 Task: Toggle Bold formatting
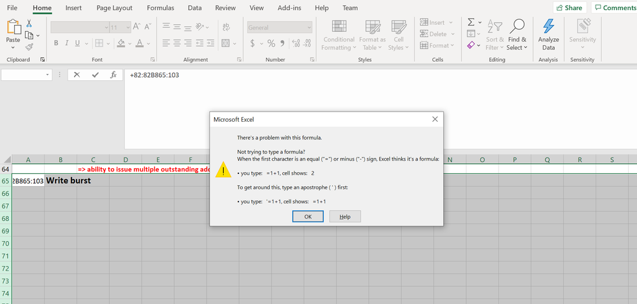click(x=56, y=43)
